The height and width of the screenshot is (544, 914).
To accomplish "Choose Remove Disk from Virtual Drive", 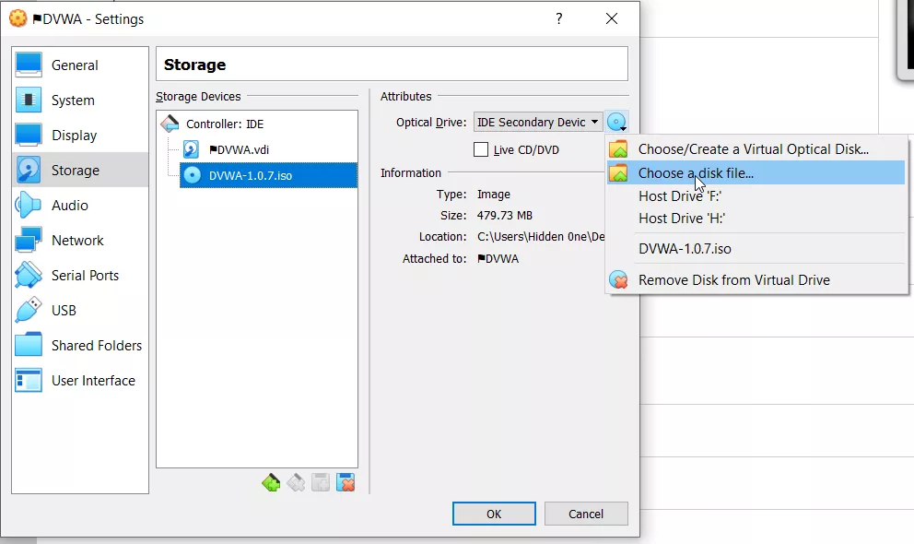I will click(756, 280).
